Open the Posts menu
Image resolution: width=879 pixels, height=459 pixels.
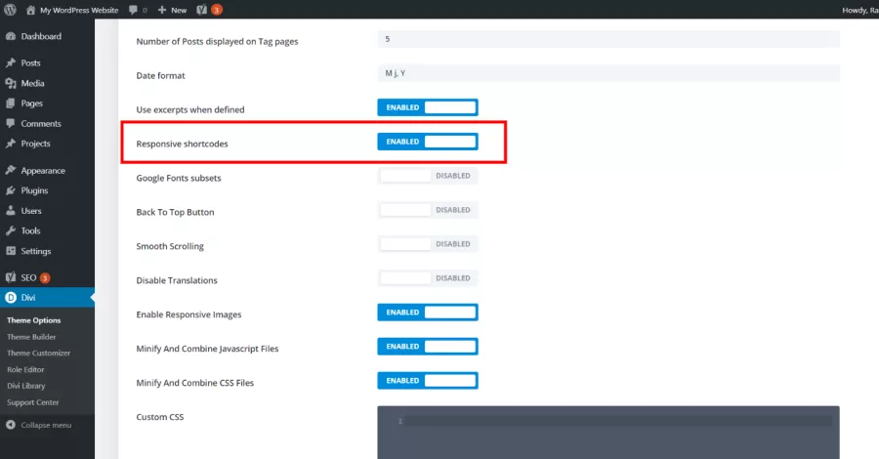click(31, 63)
